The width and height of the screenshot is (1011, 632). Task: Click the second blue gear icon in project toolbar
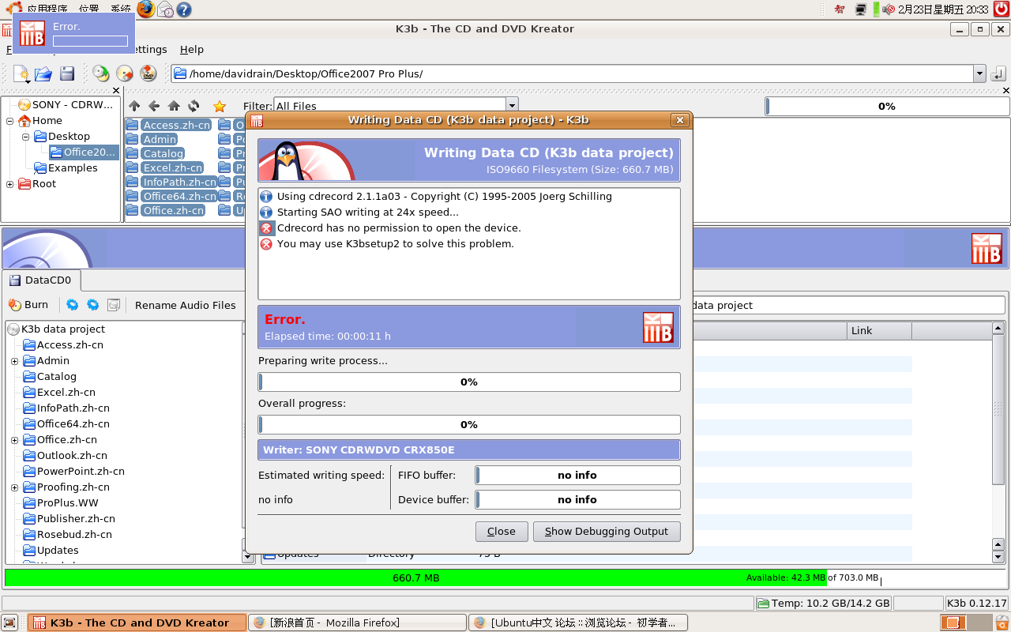click(92, 305)
